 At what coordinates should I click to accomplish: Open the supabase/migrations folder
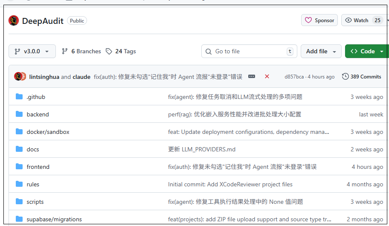click(x=54, y=219)
